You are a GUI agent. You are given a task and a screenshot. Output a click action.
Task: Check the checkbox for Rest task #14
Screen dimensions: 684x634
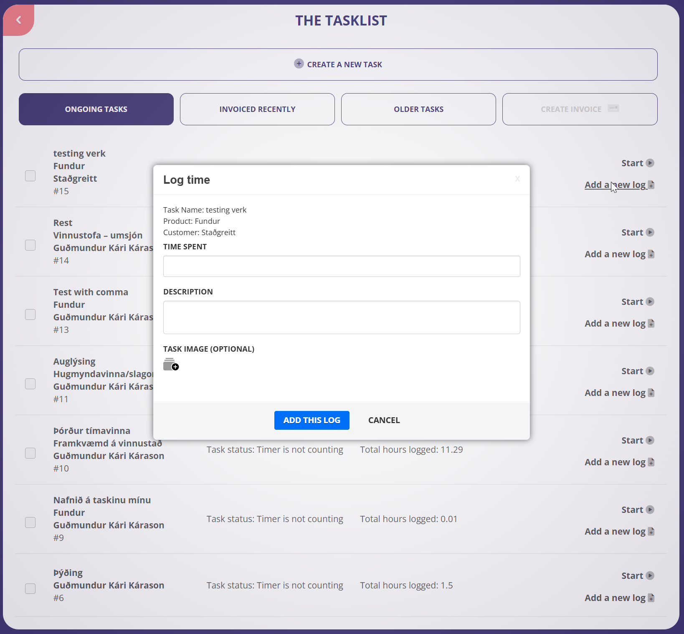point(30,245)
